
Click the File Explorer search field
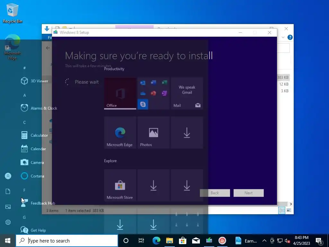tap(283, 48)
